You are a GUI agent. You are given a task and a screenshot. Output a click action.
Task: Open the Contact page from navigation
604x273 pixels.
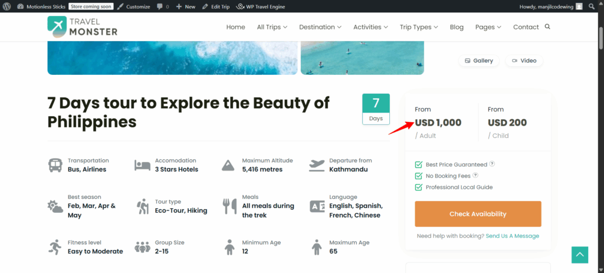526,27
